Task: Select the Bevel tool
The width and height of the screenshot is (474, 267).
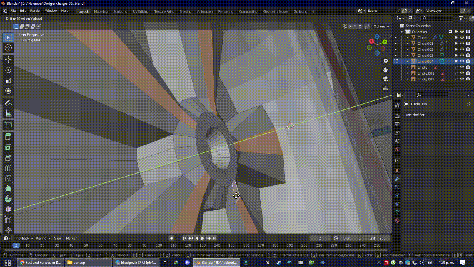Action: (8, 158)
